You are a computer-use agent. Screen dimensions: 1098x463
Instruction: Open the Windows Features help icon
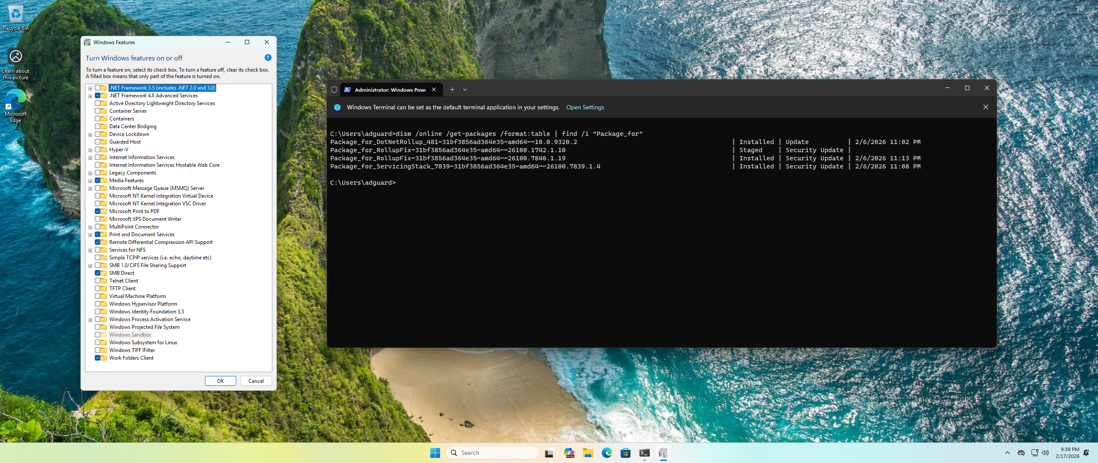[268, 57]
